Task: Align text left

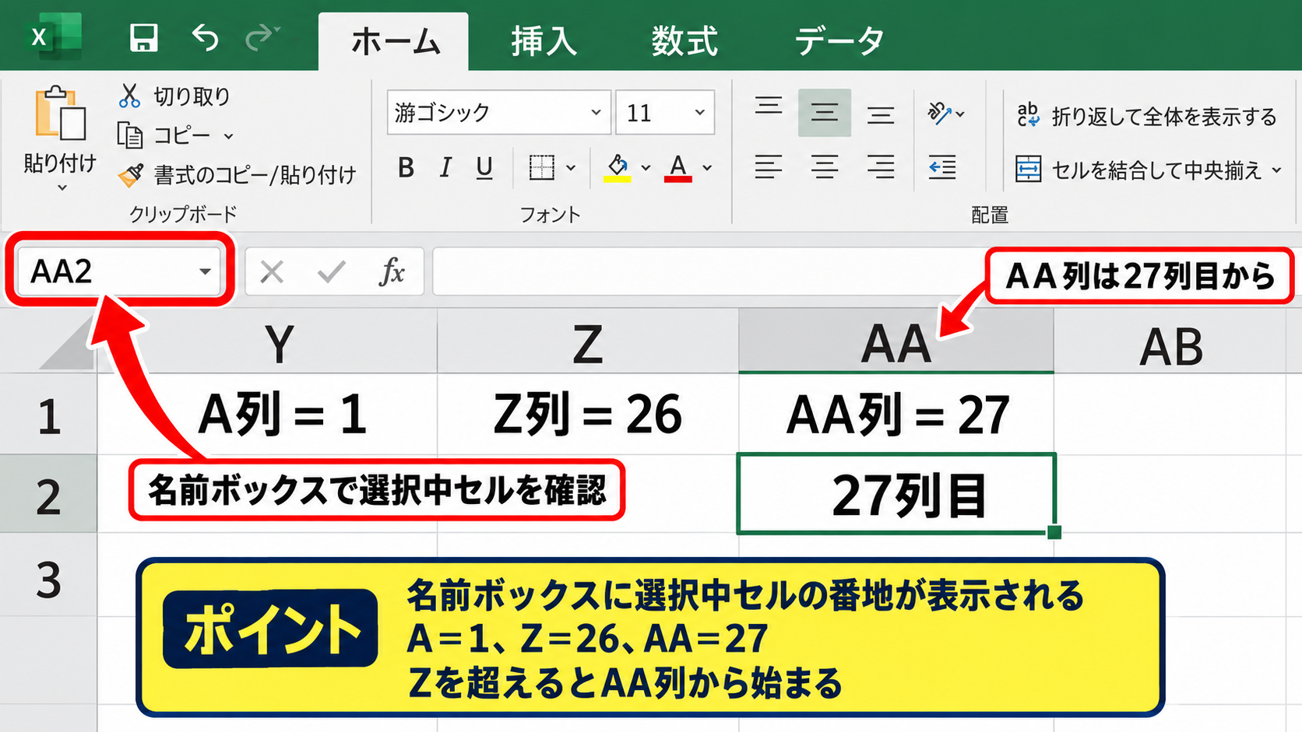Action: [768, 167]
